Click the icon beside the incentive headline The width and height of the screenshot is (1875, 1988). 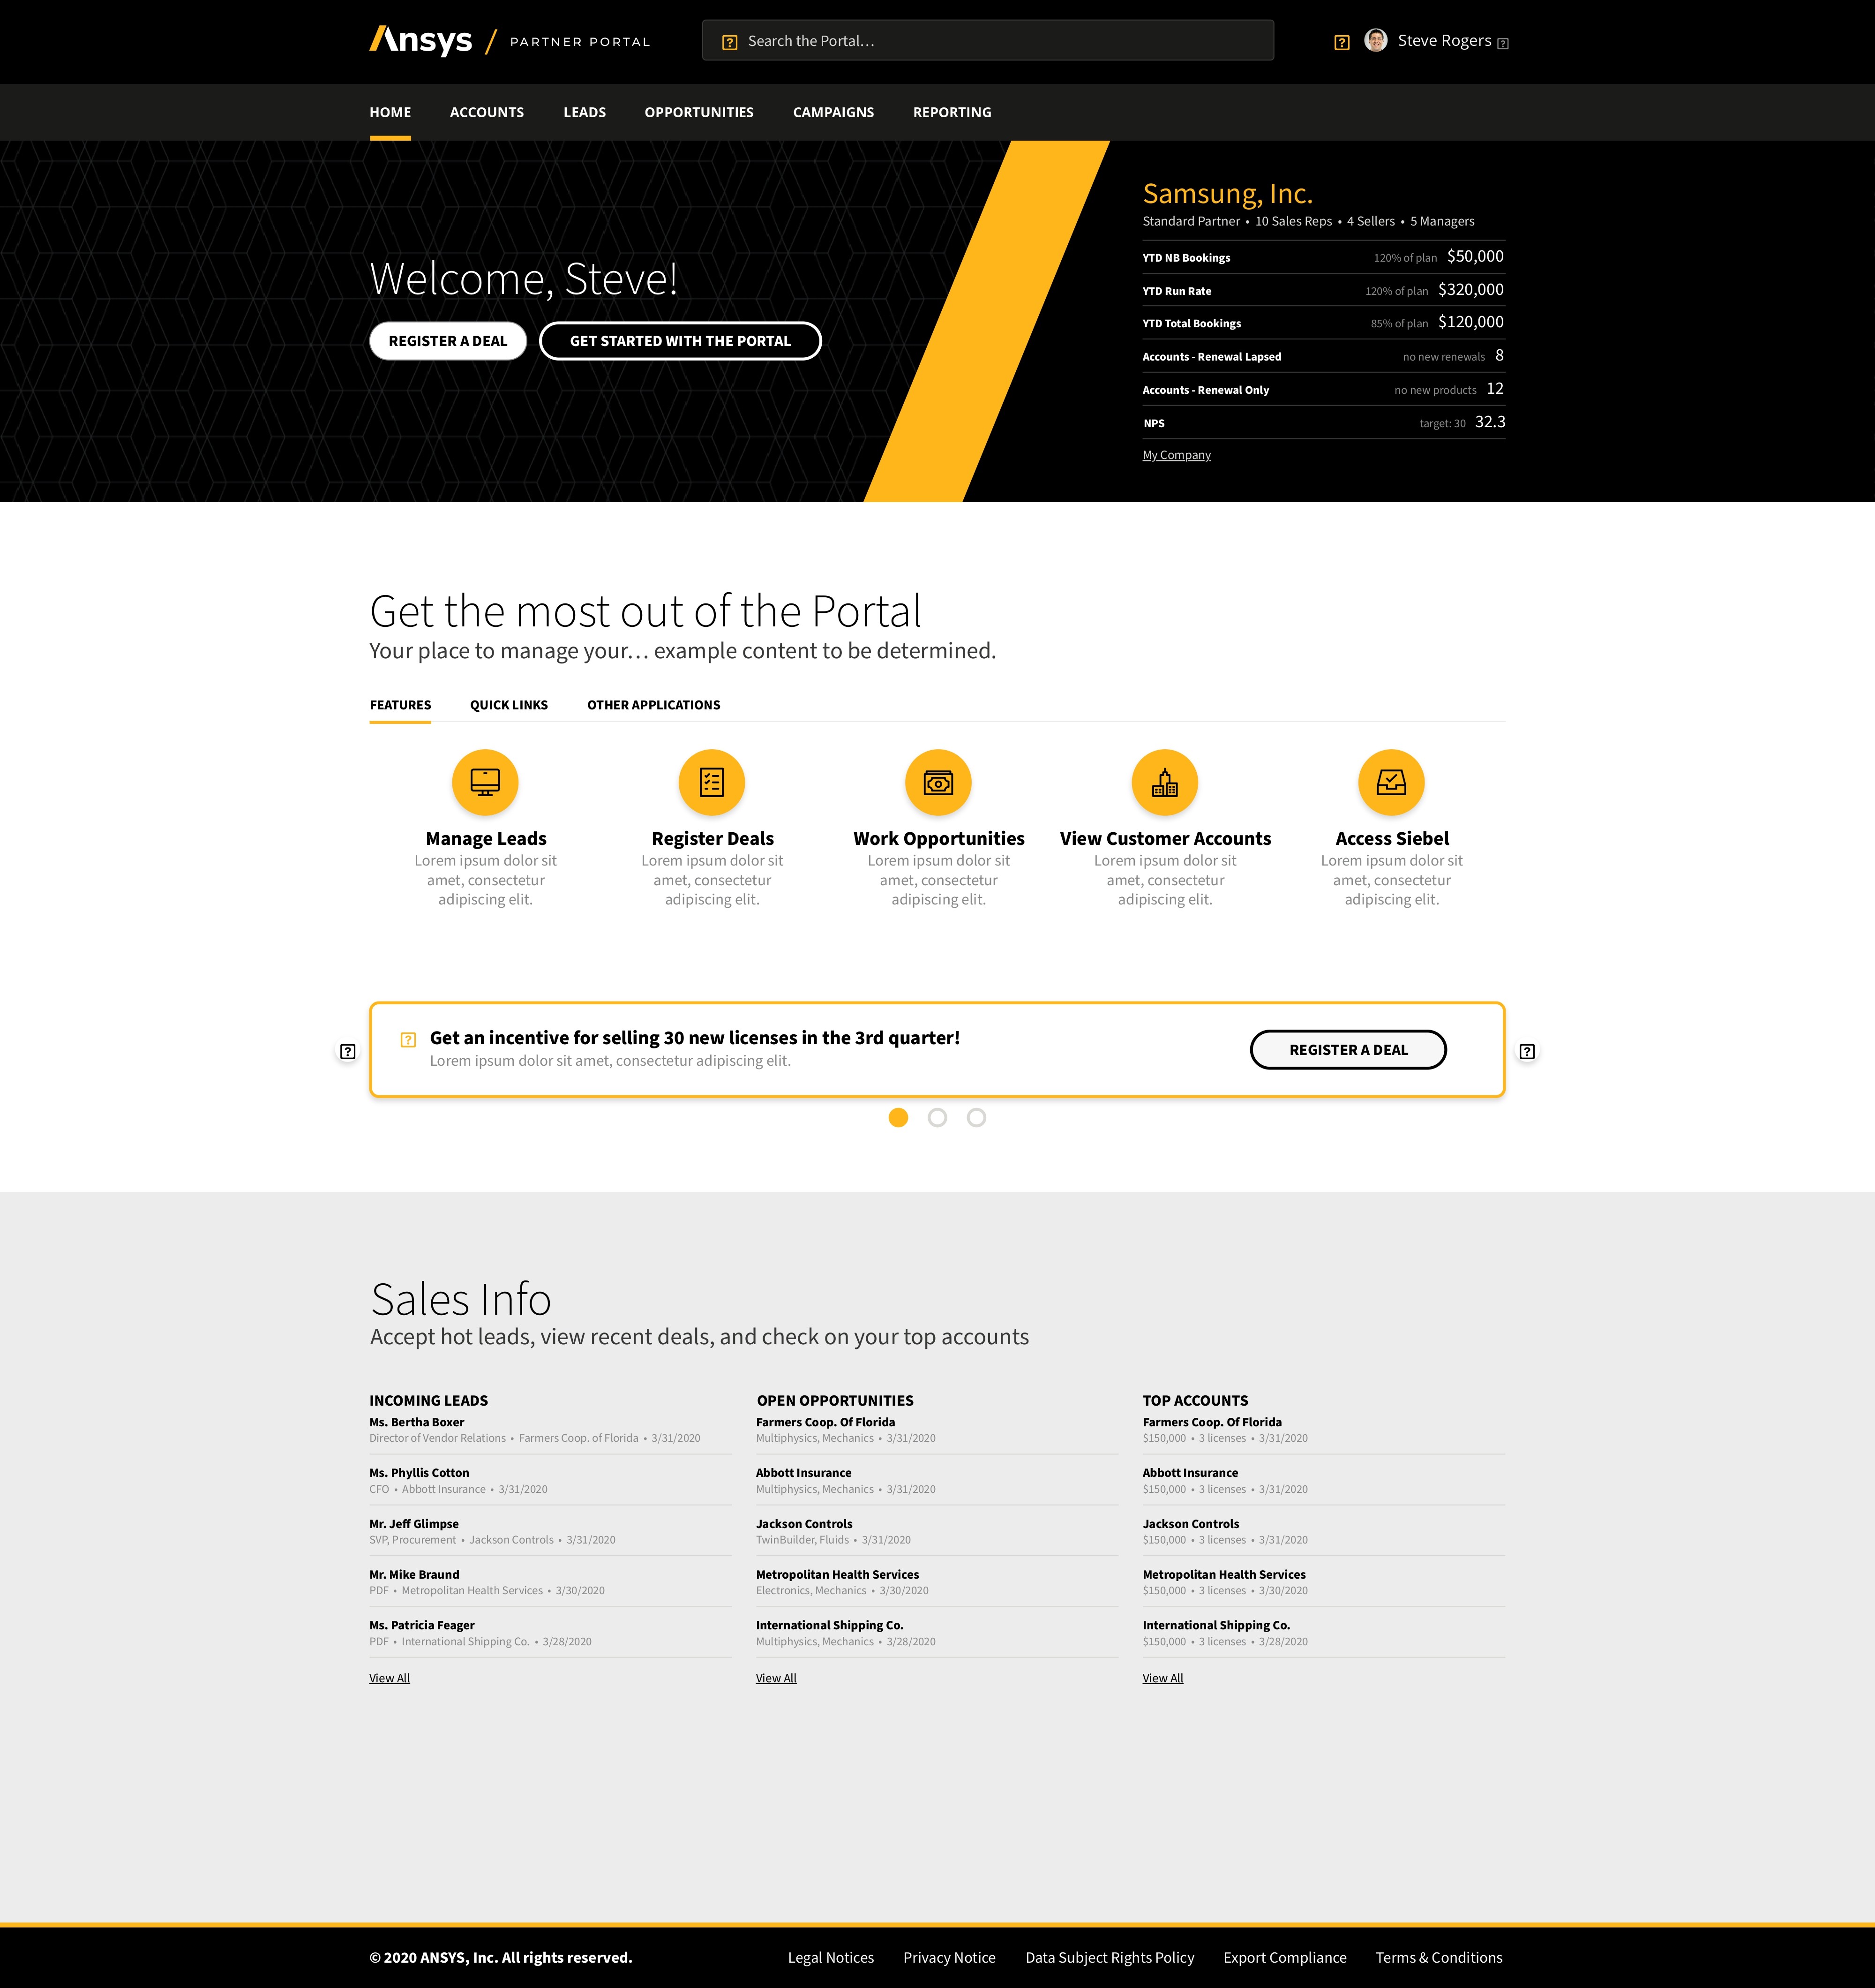(x=408, y=1040)
